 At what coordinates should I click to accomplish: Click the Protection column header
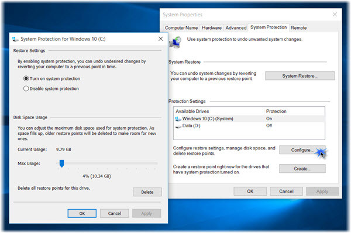(276, 112)
